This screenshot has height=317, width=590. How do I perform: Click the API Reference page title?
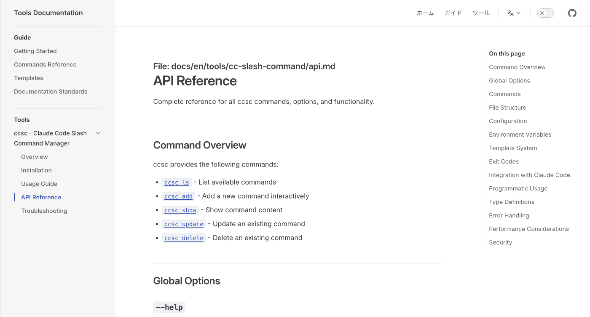click(195, 81)
